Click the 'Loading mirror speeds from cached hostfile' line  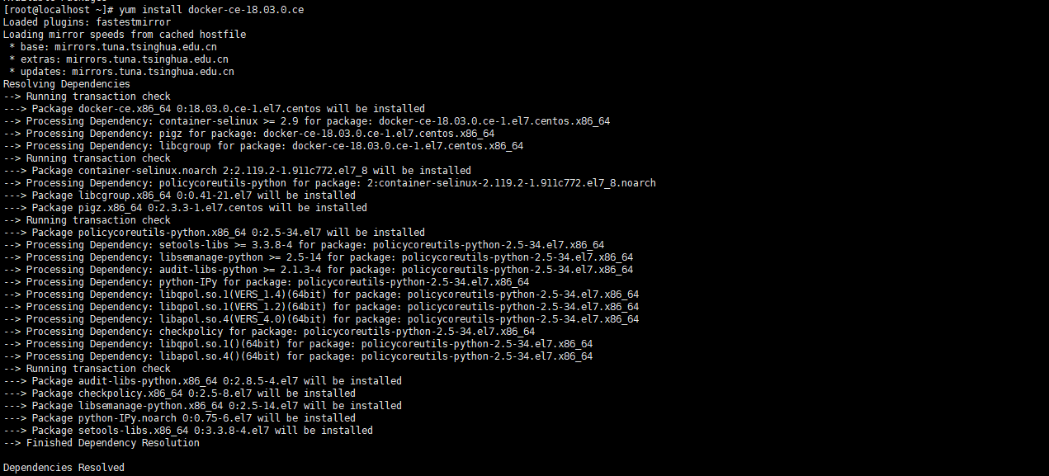[124, 35]
